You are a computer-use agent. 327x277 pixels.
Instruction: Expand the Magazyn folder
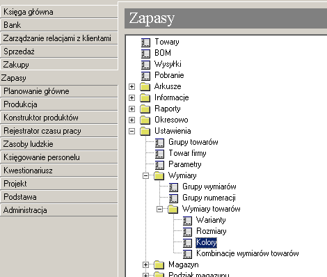pos(145,264)
